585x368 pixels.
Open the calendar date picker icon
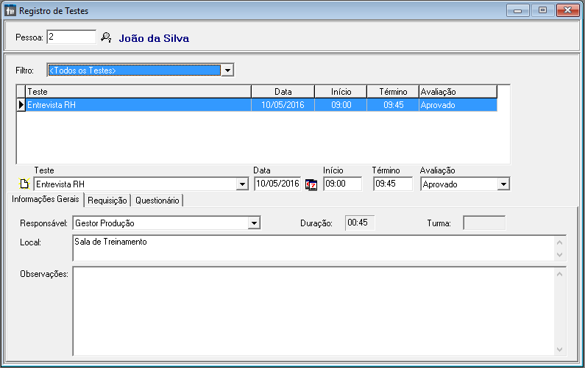click(311, 184)
